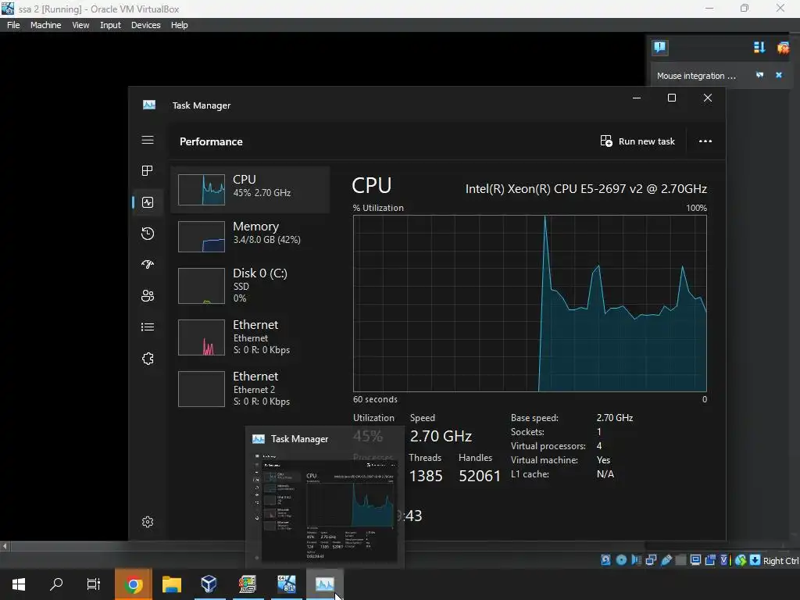Open App history icon in sidebar
This screenshot has width=800, height=600.
click(148, 234)
